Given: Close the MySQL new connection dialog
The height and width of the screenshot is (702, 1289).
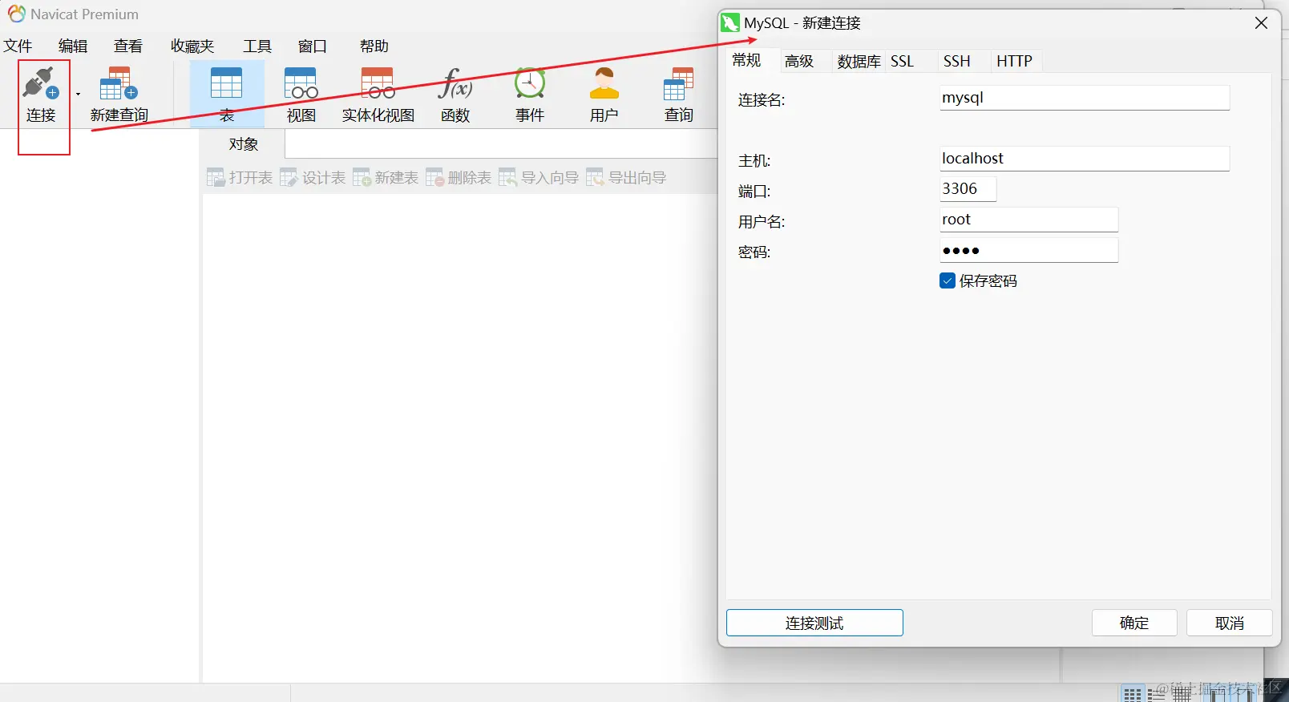Looking at the screenshot, I should [x=1261, y=23].
